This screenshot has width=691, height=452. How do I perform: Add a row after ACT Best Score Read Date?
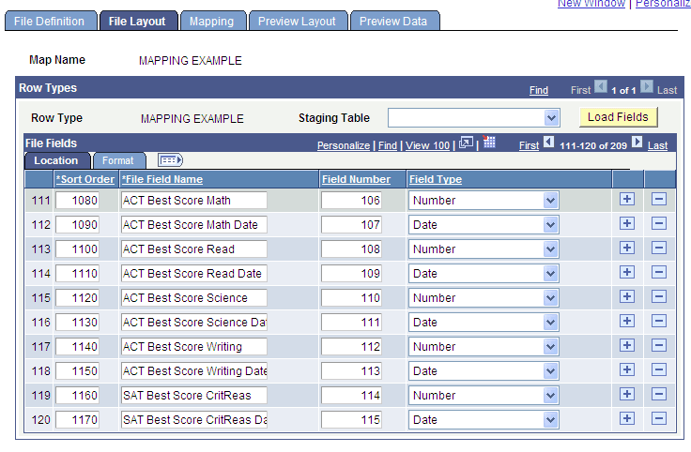coord(627,273)
